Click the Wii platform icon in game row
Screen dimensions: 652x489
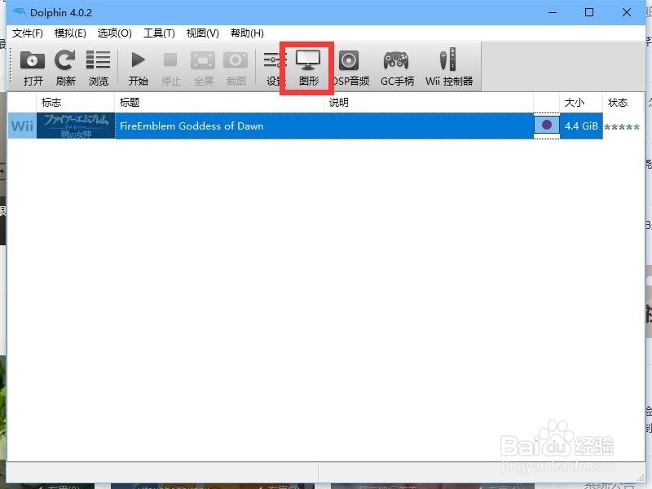click(x=22, y=126)
